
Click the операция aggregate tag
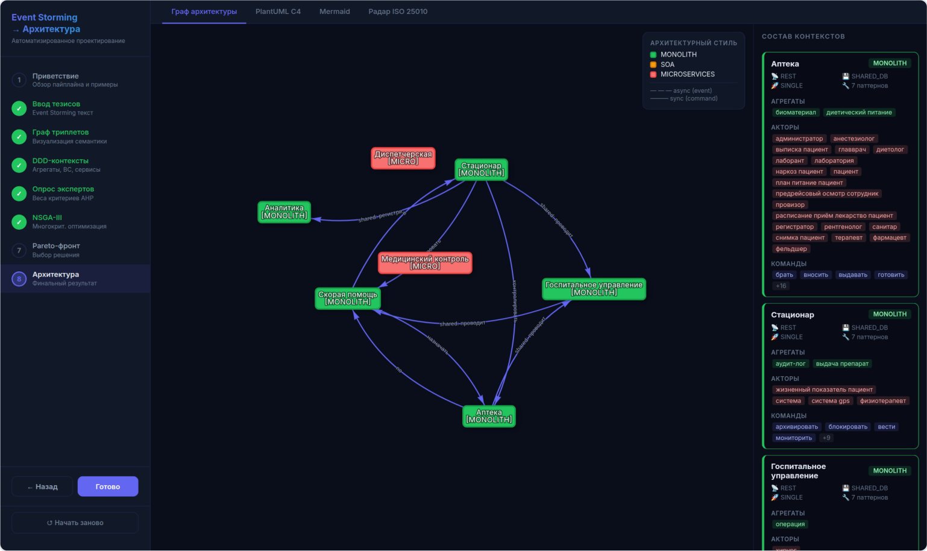[790, 524]
